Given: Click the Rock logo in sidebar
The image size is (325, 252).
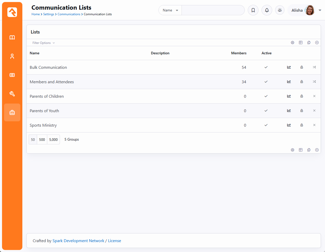Looking at the screenshot, I should point(12,12).
